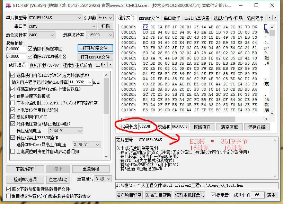Click hardware options list scroll-up arrow
The width and height of the screenshot is (283, 204).
click(106, 75)
